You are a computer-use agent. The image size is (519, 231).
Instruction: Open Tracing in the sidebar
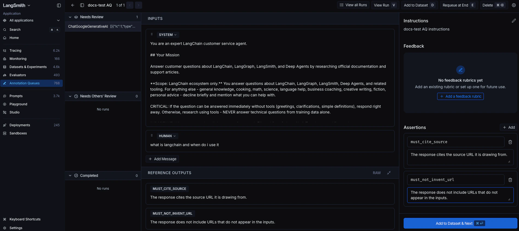pos(31,51)
